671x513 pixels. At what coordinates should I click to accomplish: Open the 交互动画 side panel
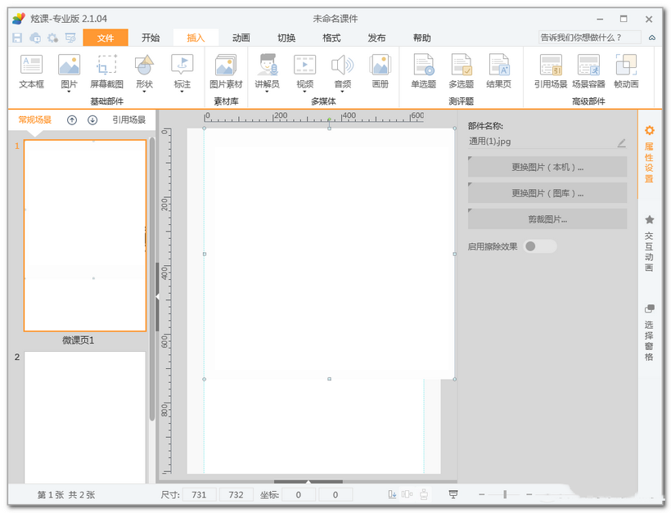[x=650, y=244]
